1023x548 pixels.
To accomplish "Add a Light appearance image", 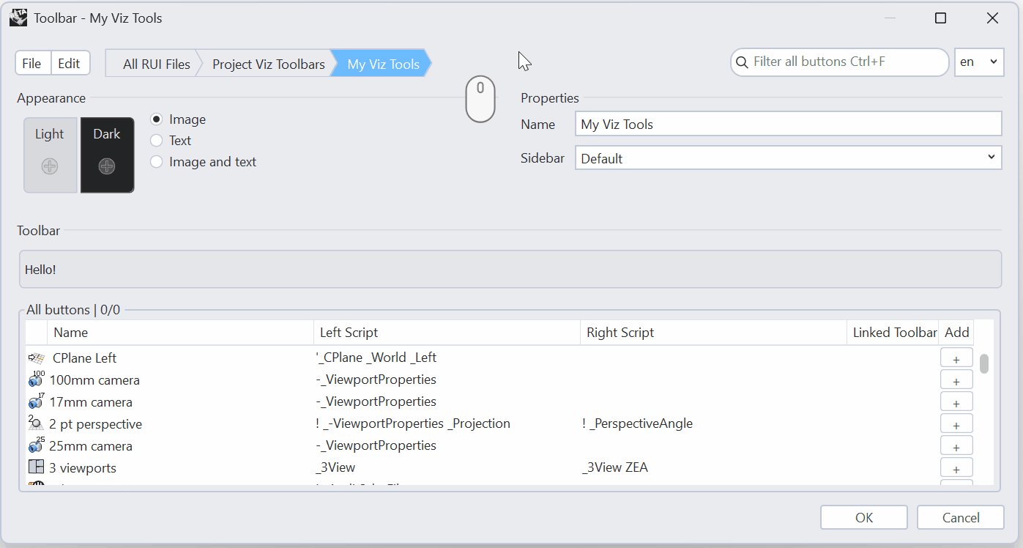I will click(50, 166).
